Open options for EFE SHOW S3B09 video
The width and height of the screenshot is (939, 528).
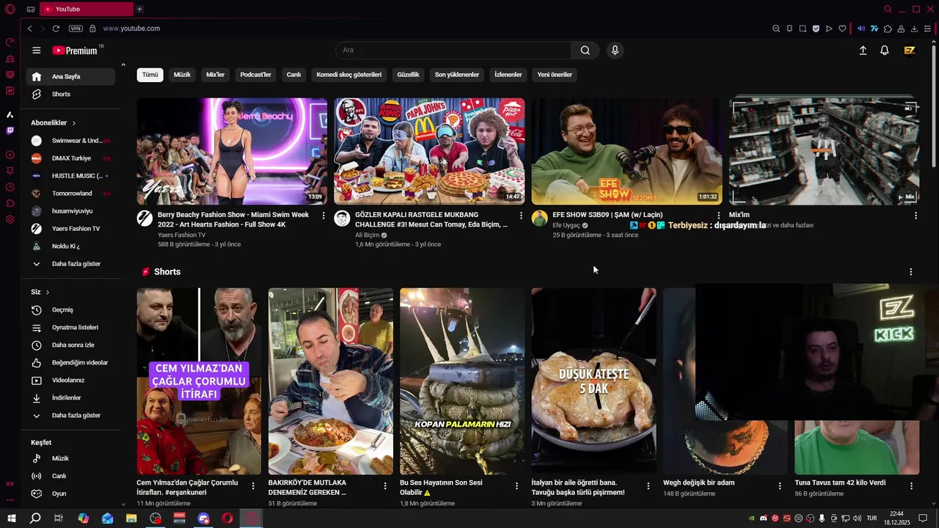click(718, 216)
